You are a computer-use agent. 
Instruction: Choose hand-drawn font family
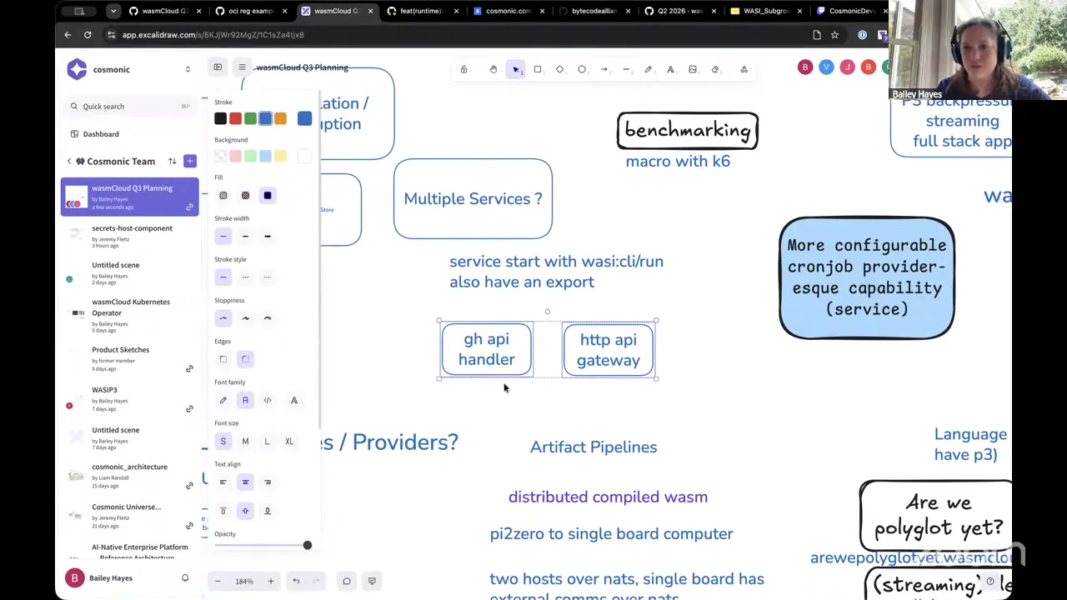click(223, 401)
